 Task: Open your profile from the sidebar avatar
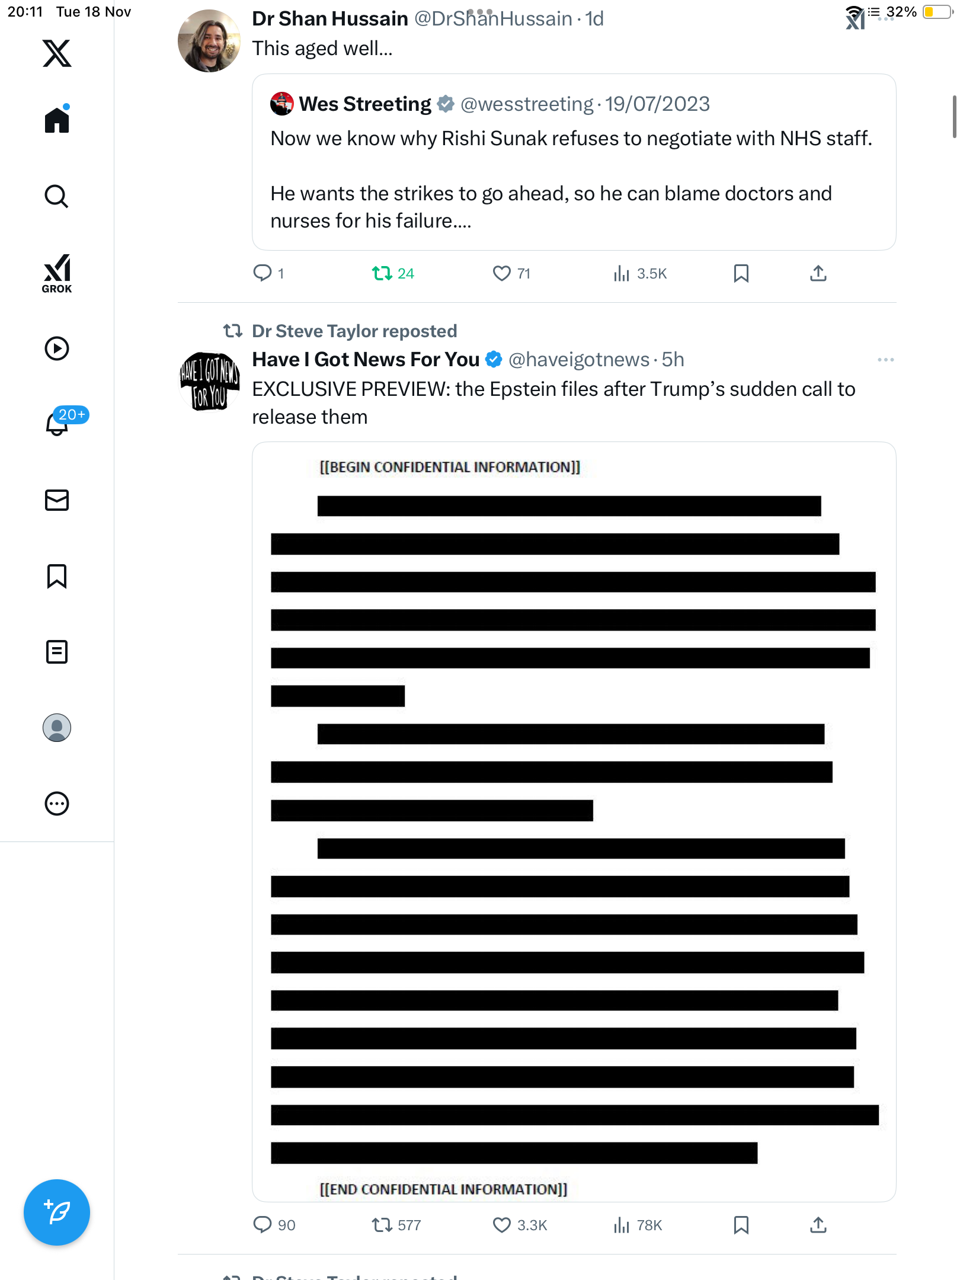pyautogui.click(x=57, y=728)
